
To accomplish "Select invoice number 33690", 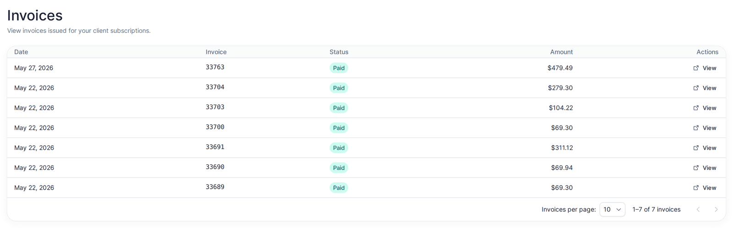I will tap(215, 167).
